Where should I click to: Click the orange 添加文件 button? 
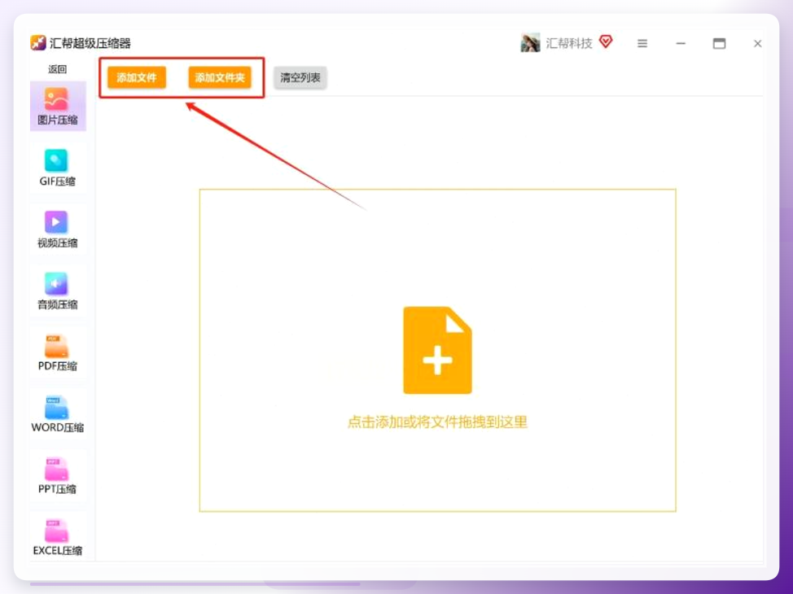click(x=137, y=77)
